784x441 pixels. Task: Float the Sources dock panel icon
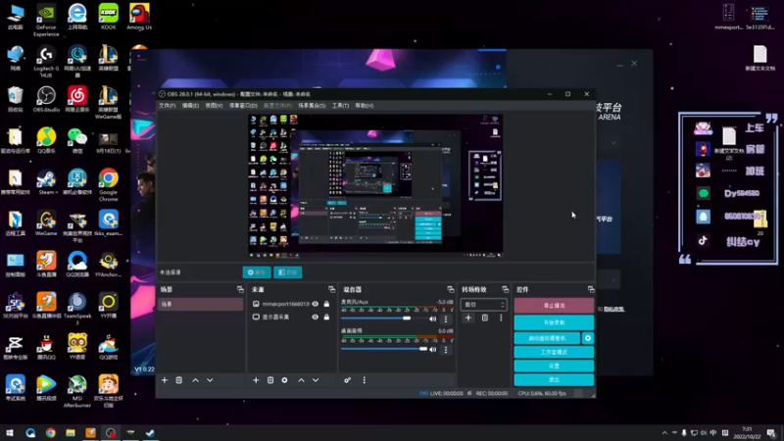pyautogui.click(x=331, y=289)
